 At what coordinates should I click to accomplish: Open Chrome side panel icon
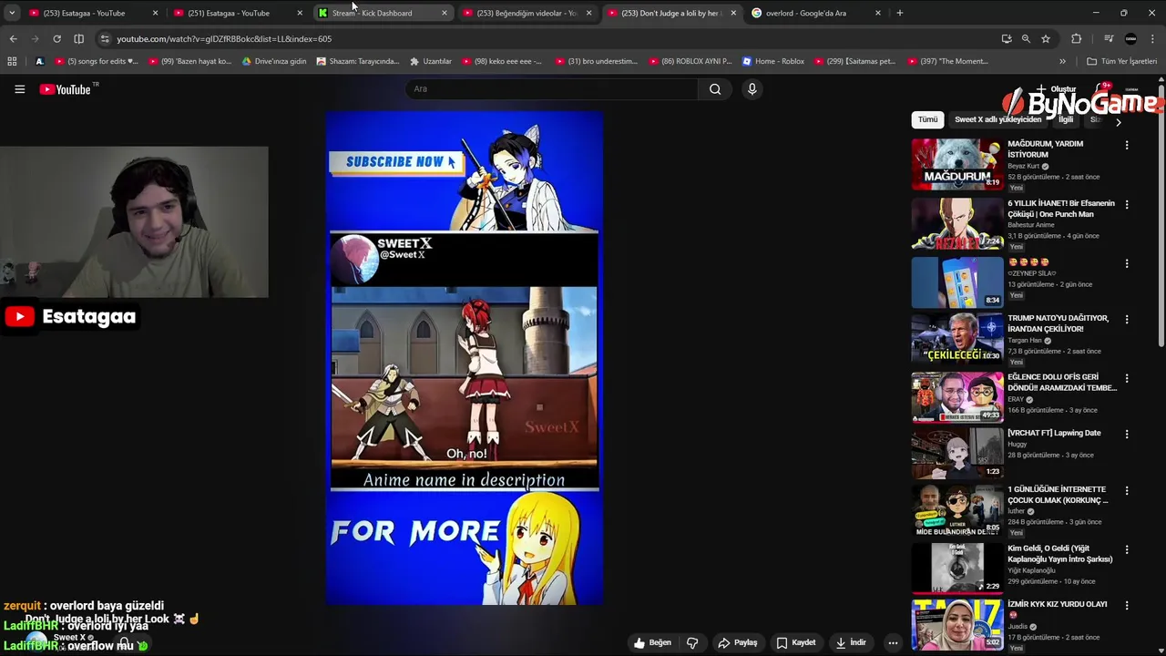[78, 38]
